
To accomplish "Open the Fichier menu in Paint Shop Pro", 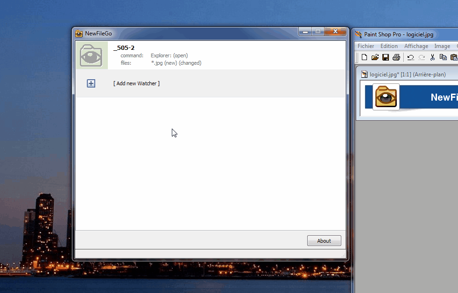I will (366, 46).
